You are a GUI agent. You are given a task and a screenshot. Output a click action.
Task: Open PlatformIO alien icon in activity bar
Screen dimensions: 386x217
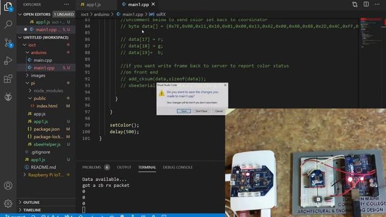[8, 97]
